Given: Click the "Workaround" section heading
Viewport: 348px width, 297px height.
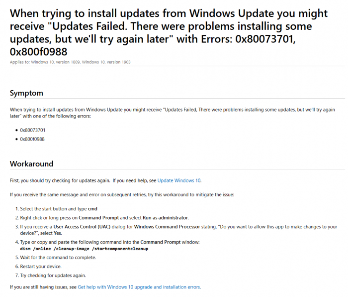Looking at the screenshot, I should pyautogui.click(x=31, y=164).
